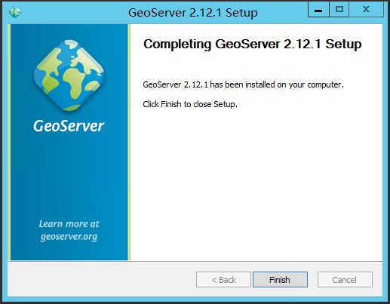Click the blue banner panel below the GeoServer wordmark
390x304 pixels.
(69, 176)
